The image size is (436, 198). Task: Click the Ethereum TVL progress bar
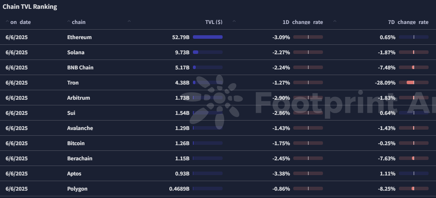[x=207, y=37]
